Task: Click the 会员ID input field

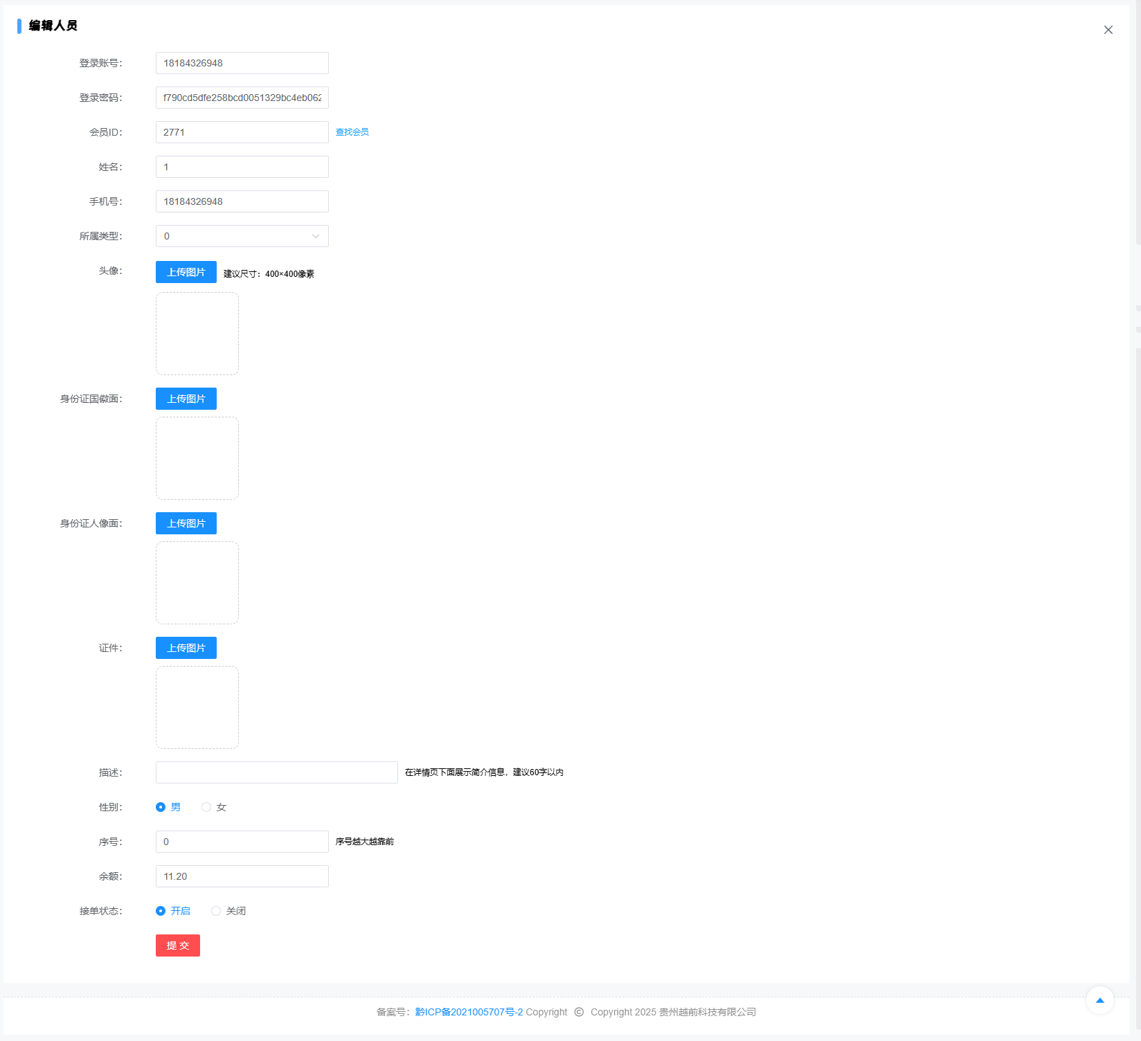Action: 242,132
